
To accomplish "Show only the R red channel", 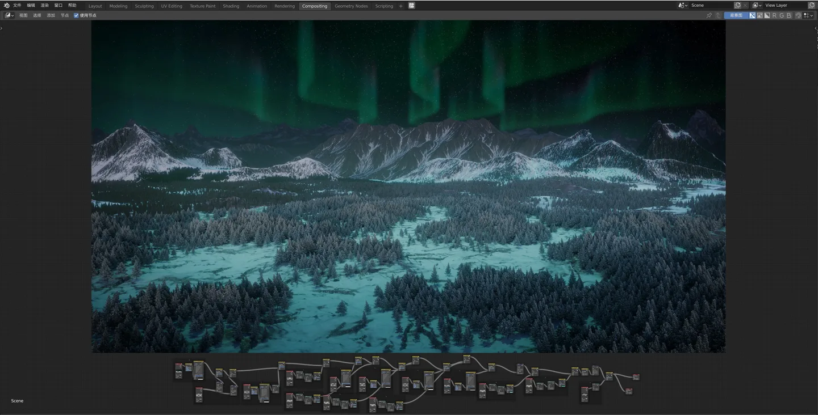I will click(775, 15).
